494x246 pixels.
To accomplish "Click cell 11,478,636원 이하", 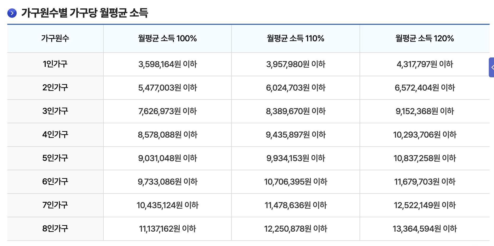I will (296, 205).
